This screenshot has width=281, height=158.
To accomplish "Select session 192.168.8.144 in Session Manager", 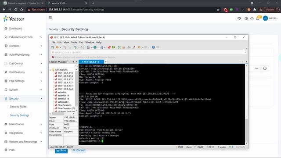I will click(x=65, y=89).
